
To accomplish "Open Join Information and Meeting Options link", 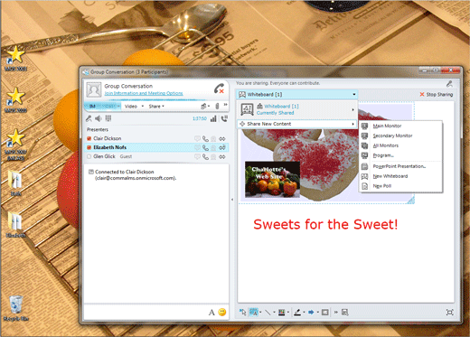I will click(144, 93).
